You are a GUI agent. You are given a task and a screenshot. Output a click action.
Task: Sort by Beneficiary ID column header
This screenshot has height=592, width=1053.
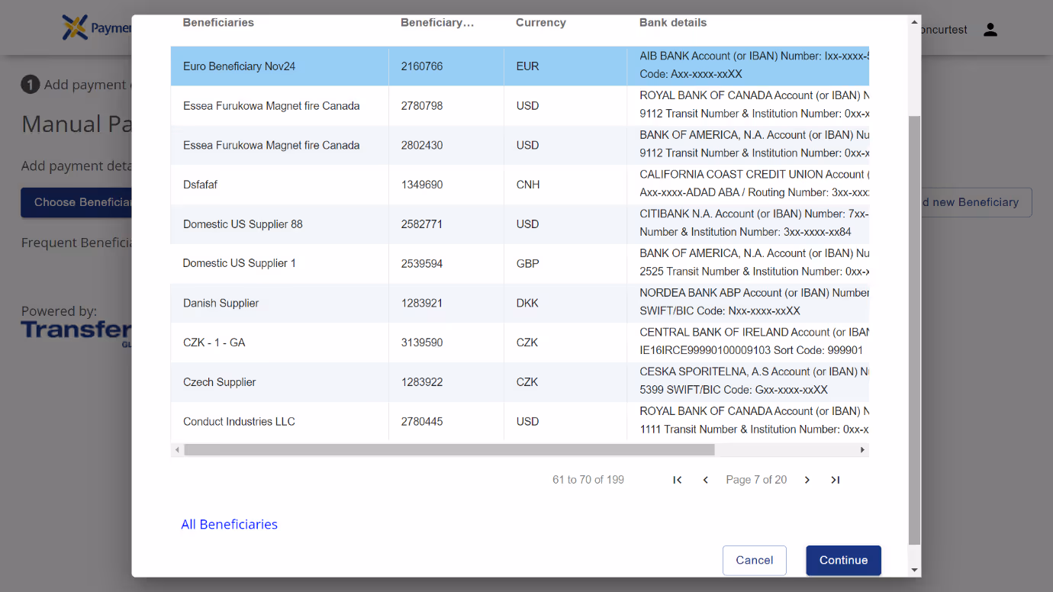[437, 23]
